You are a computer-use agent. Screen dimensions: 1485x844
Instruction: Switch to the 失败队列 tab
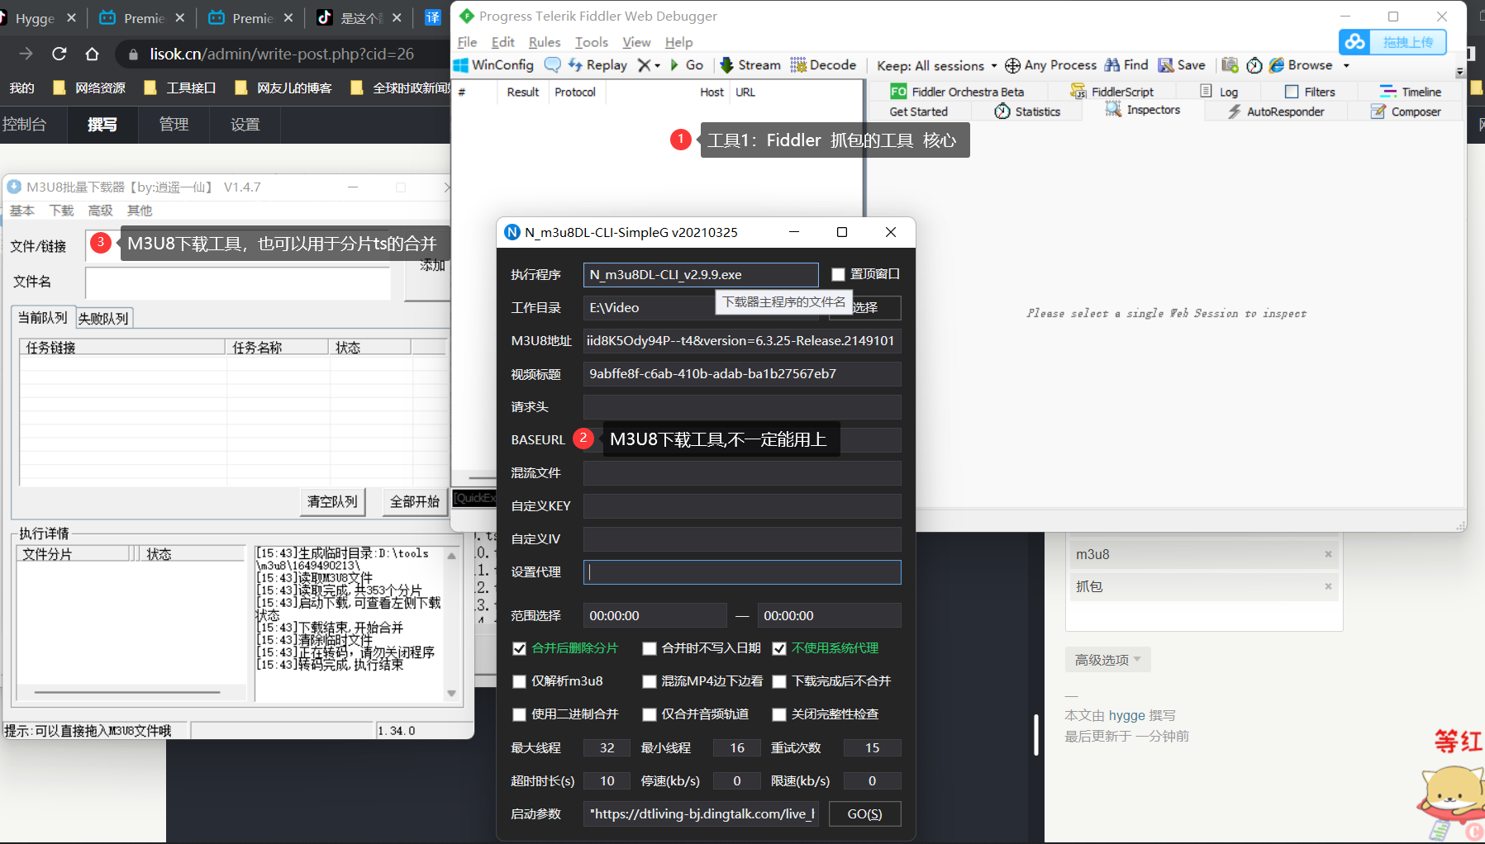coord(103,318)
